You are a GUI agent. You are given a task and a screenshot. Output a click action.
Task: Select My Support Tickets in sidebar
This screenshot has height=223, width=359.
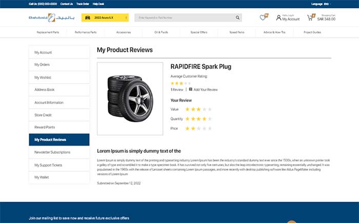click(x=59, y=165)
